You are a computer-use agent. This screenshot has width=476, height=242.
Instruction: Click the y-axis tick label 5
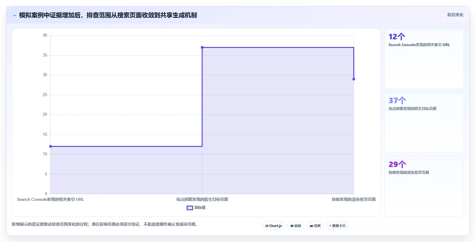pyautogui.click(x=46, y=174)
